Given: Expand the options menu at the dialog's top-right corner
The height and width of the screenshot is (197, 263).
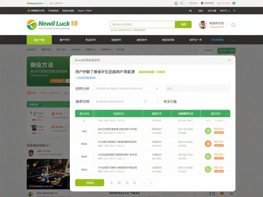Looking at the screenshot, I should point(229,60).
